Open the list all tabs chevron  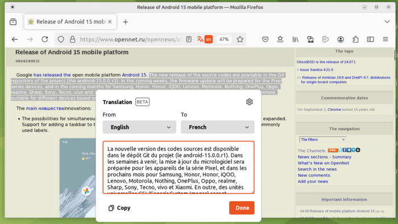[x=387, y=22]
